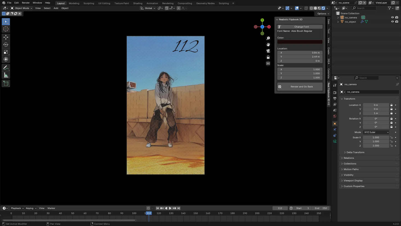Hide no_camera in the outliner viewport
This screenshot has height=226, width=401.
(392, 18)
